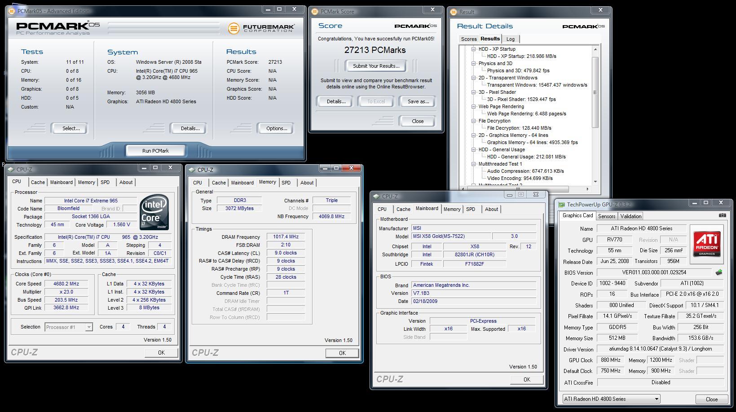This screenshot has width=736, height=412.
Task: Click OK in CPU-Z Mainboard window
Action: coord(527,380)
